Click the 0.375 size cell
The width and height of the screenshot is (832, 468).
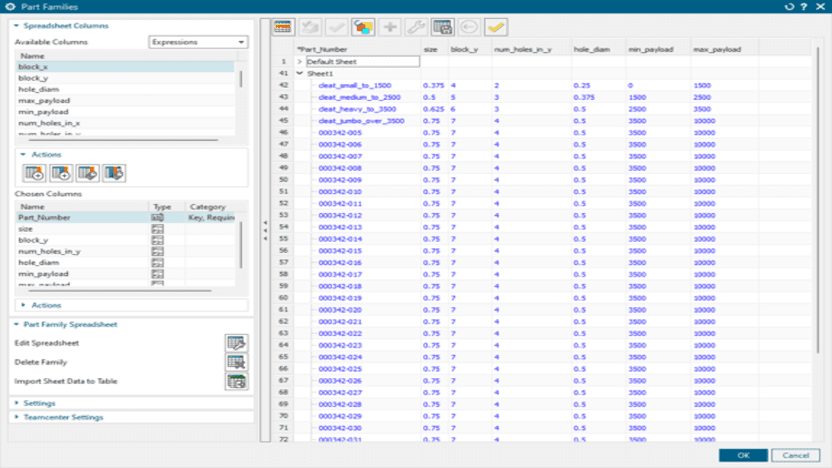(434, 85)
